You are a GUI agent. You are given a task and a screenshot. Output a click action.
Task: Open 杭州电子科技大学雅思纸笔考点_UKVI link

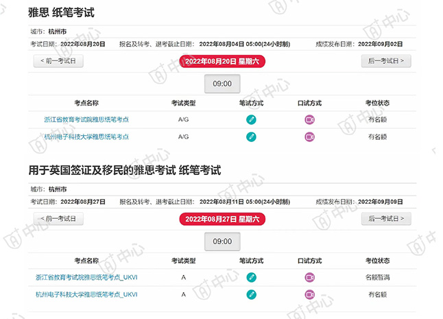(86, 294)
